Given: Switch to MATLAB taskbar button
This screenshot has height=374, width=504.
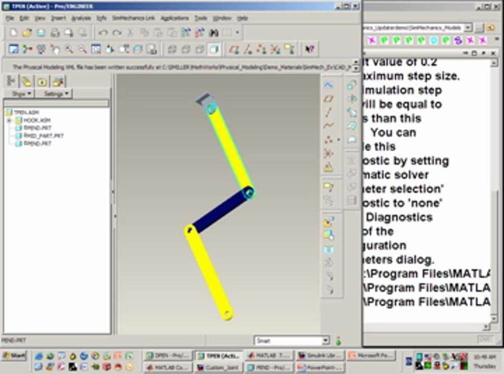Looking at the screenshot, I should coord(269,356).
